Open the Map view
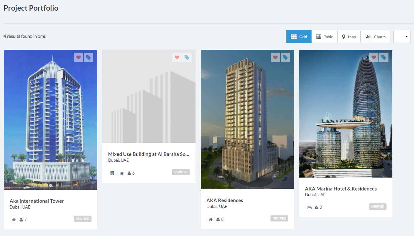 tap(349, 36)
